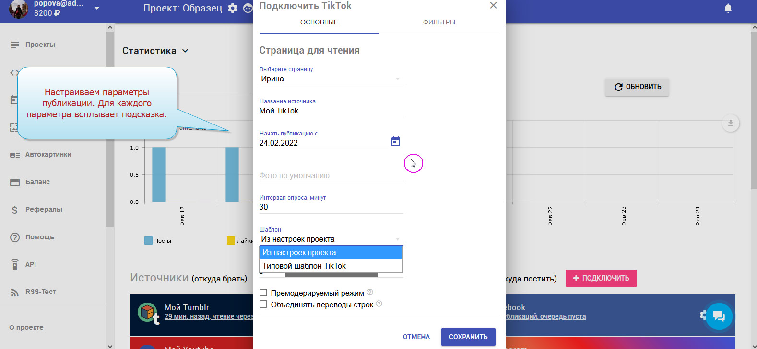Click the chart download icon

coord(730,123)
